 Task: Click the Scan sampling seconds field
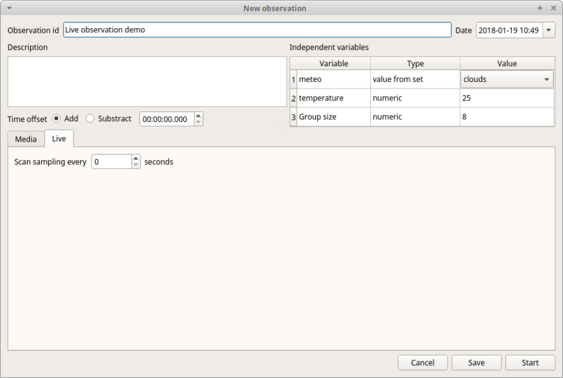pos(112,161)
